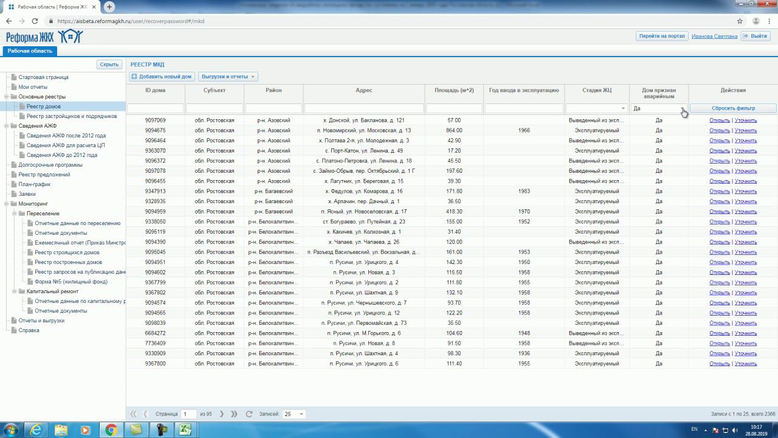778x438 pixels.
Task: Open Форма №5 (жилищный фонд)
Action: pos(71,282)
